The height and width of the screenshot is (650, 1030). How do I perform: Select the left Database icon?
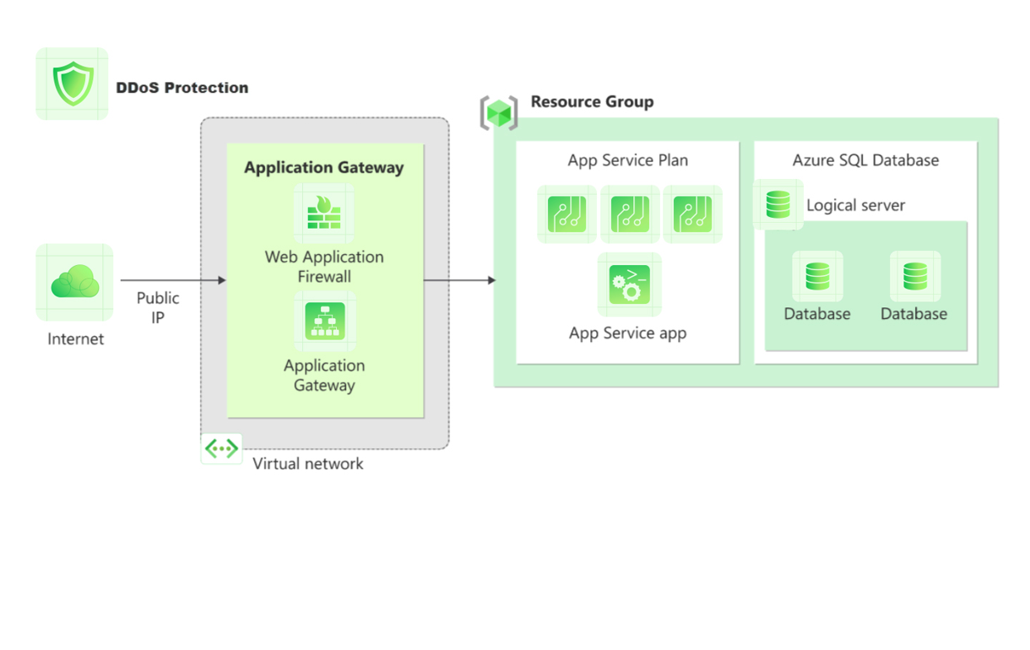(x=817, y=277)
